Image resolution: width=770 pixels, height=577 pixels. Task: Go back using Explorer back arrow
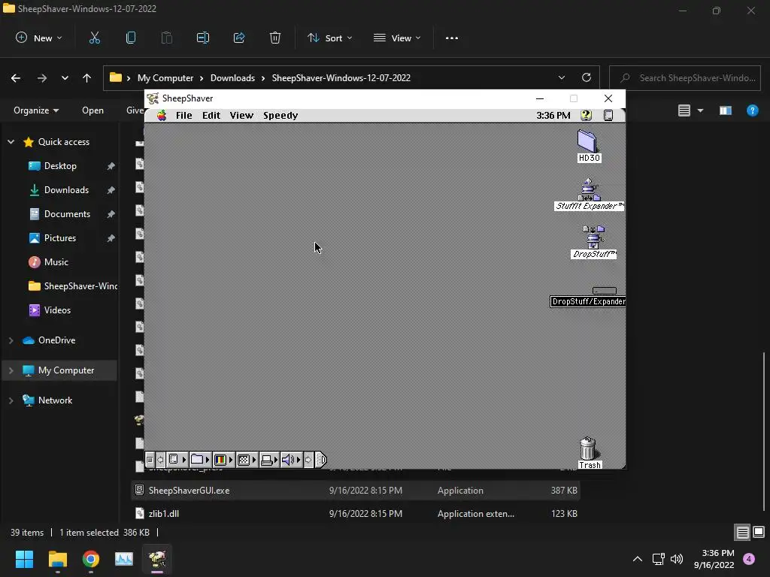pos(16,78)
